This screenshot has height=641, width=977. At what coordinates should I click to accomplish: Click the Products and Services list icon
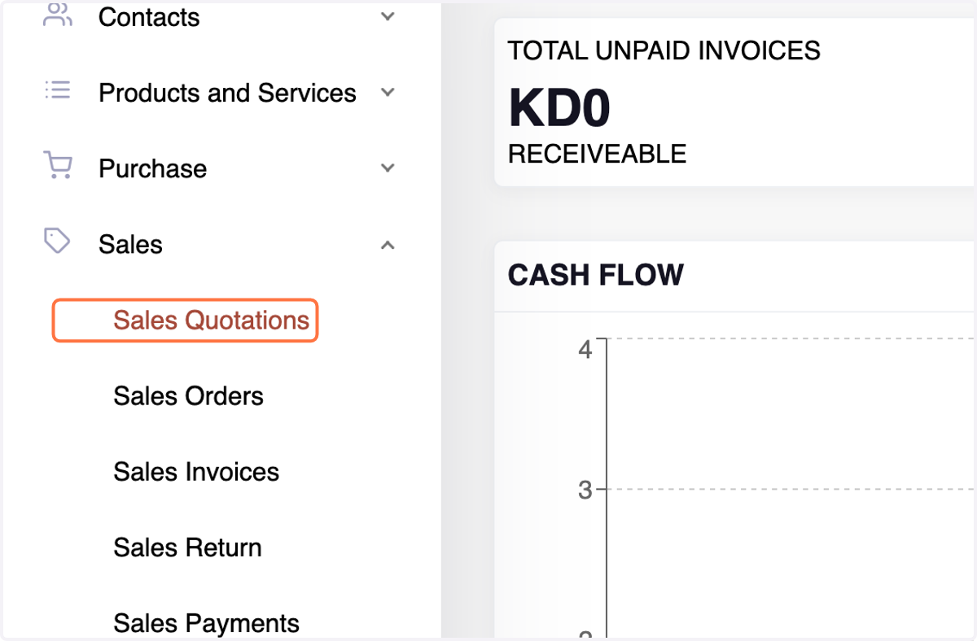pos(57,89)
